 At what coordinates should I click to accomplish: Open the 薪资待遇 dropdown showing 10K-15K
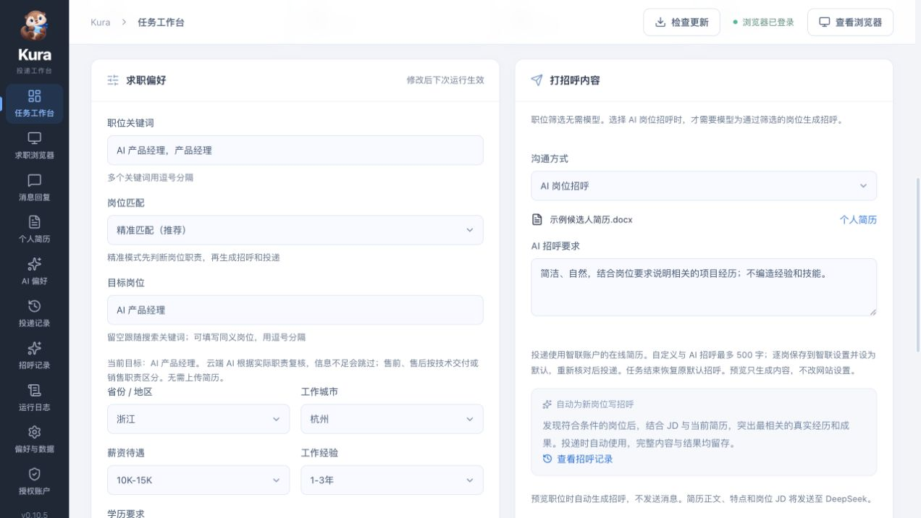(198, 480)
